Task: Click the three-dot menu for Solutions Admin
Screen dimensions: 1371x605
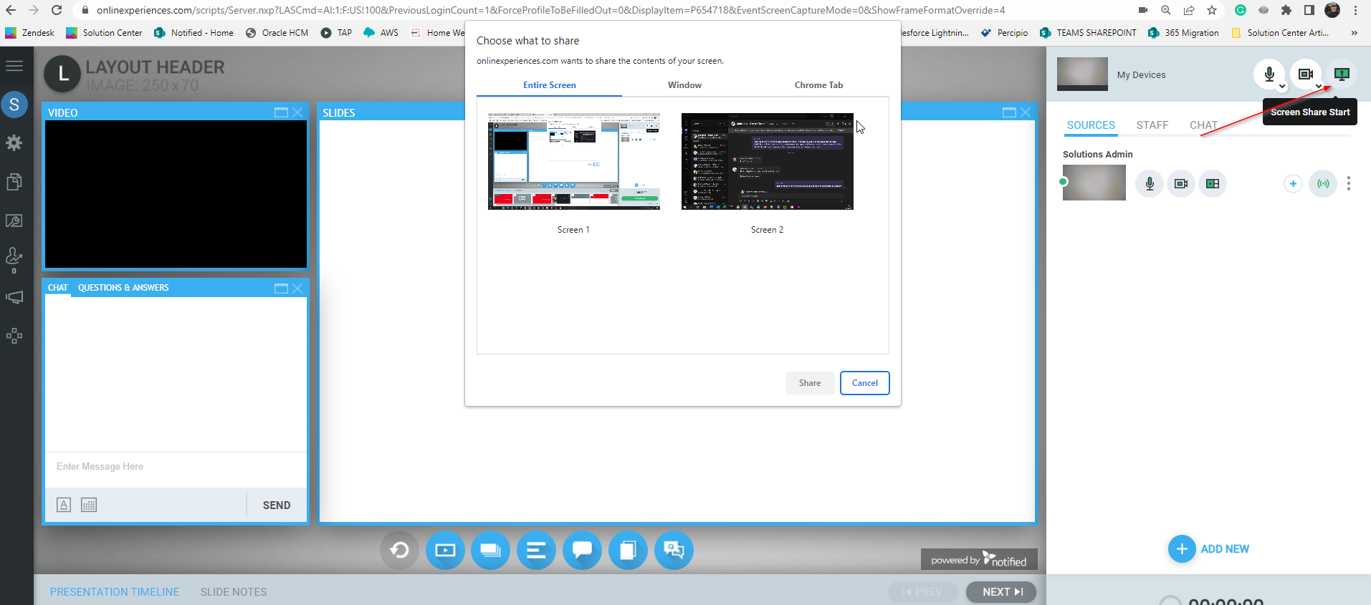Action: [1349, 183]
